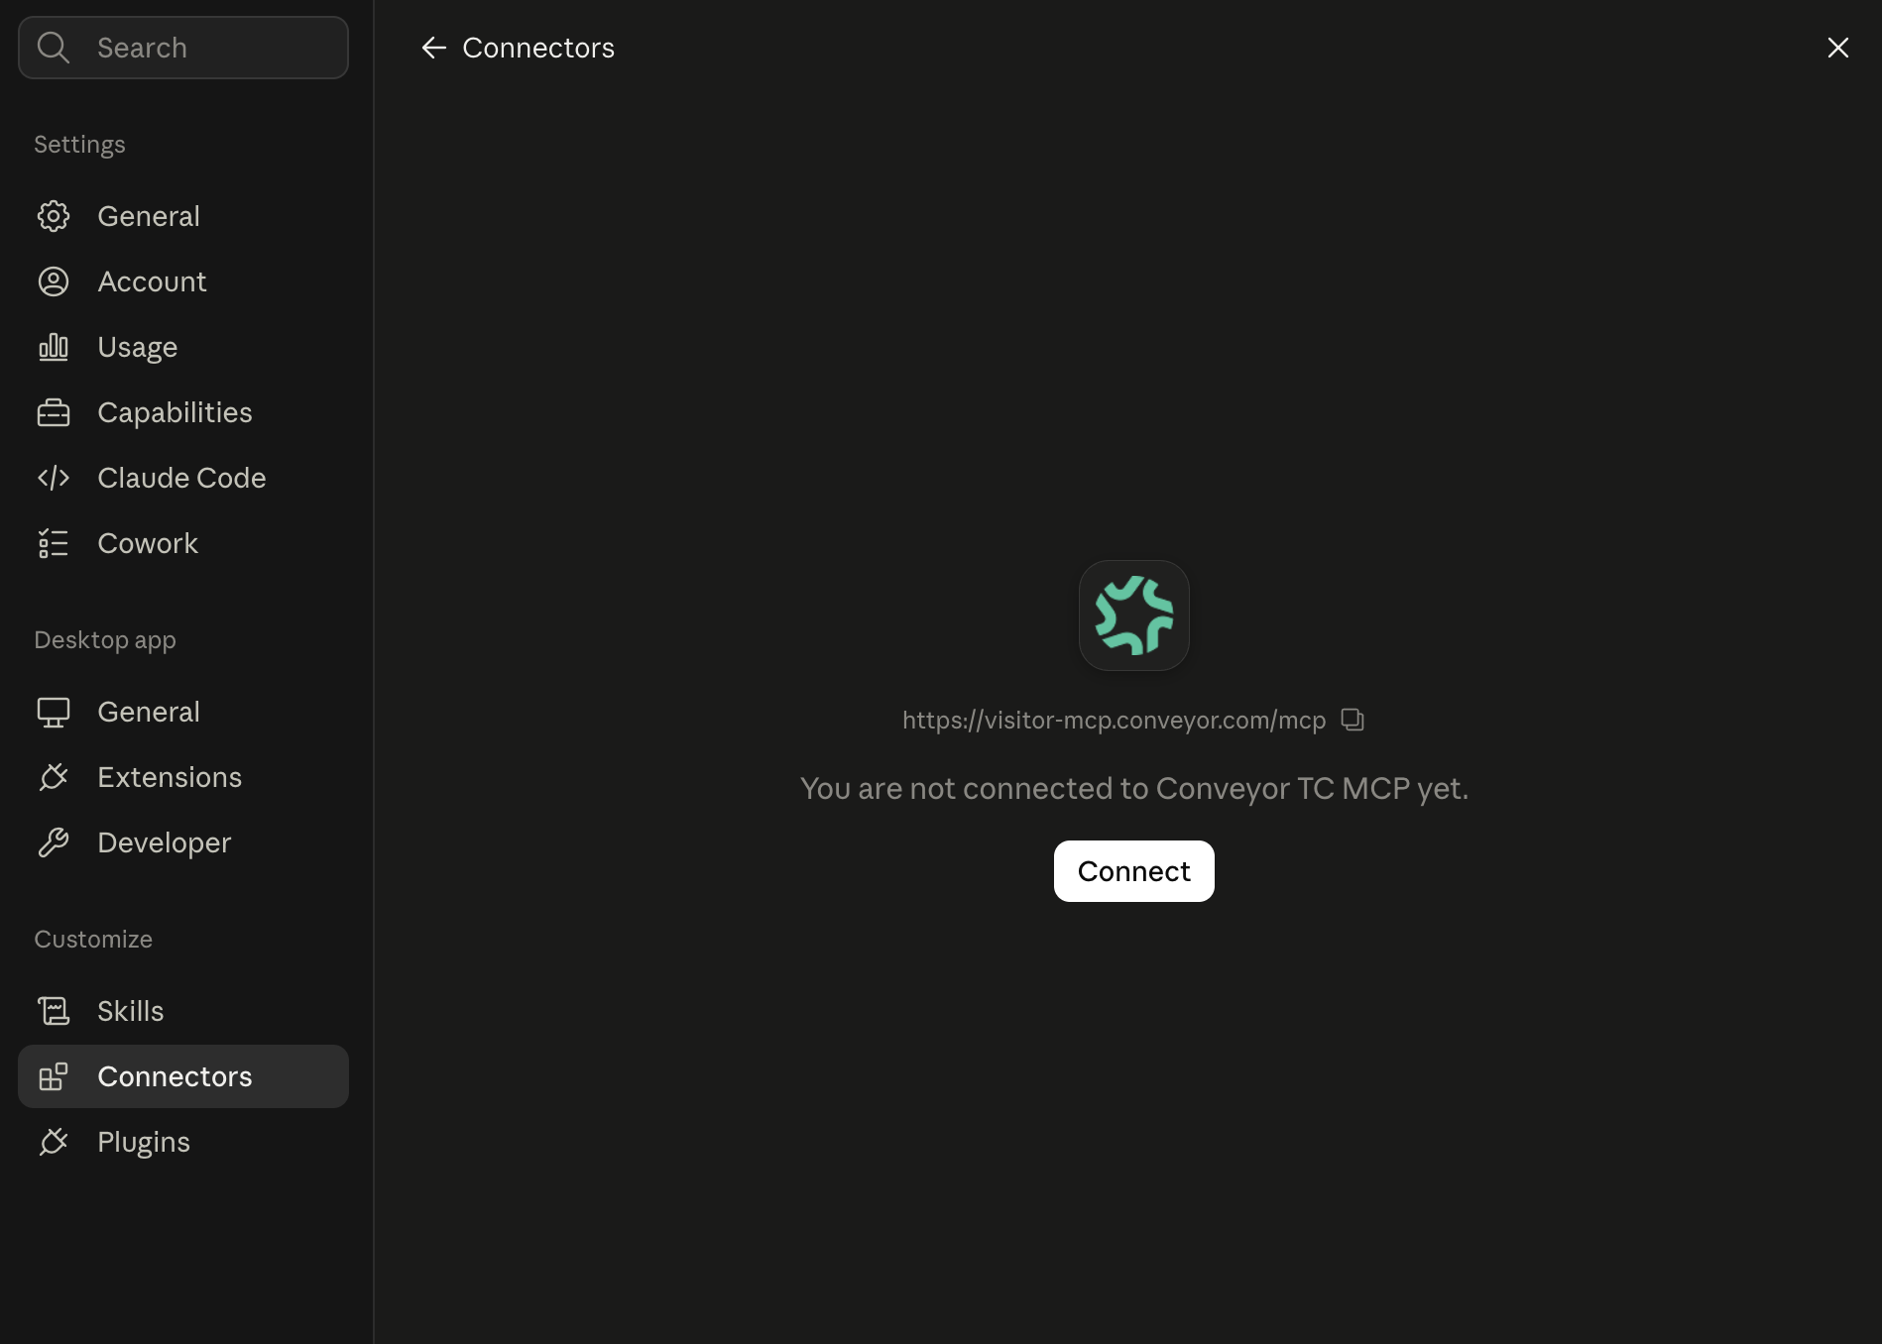Click the Account person icon

(54, 281)
